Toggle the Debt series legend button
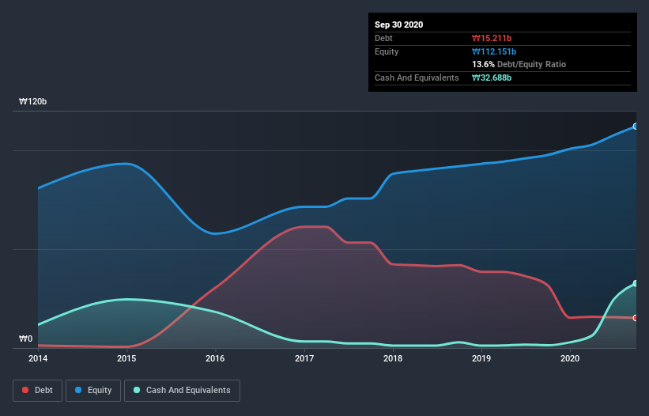This screenshot has height=416, width=649. click(x=37, y=391)
